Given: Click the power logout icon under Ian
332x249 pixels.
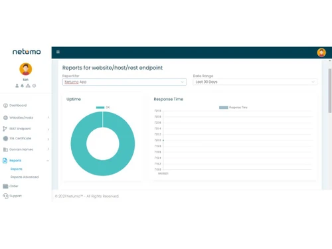Looking at the screenshot, I should point(34,86).
